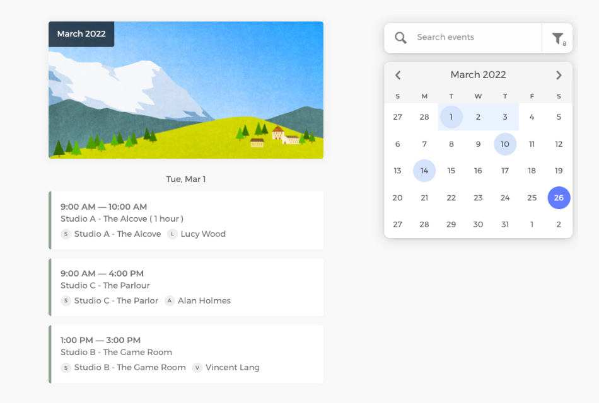Viewport: 599px width, 403px height.
Task: Click the Vincent Lang avatar badge
Action: click(x=197, y=368)
